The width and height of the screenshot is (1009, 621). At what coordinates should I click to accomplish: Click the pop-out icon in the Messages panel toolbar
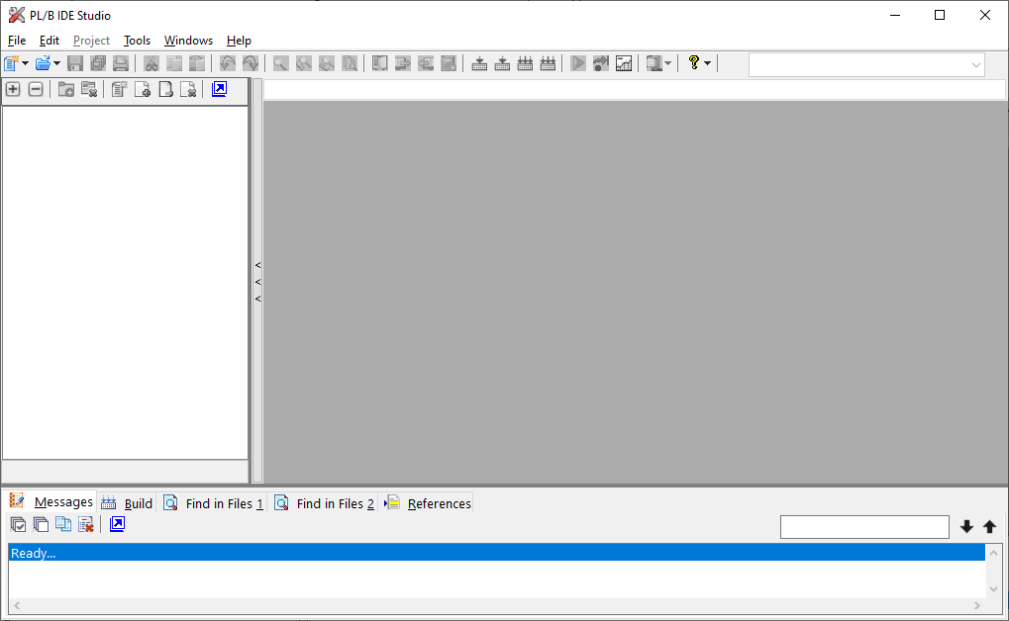(x=117, y=525)
